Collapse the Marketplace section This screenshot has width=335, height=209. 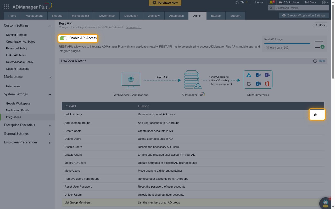tap(50, 77)
